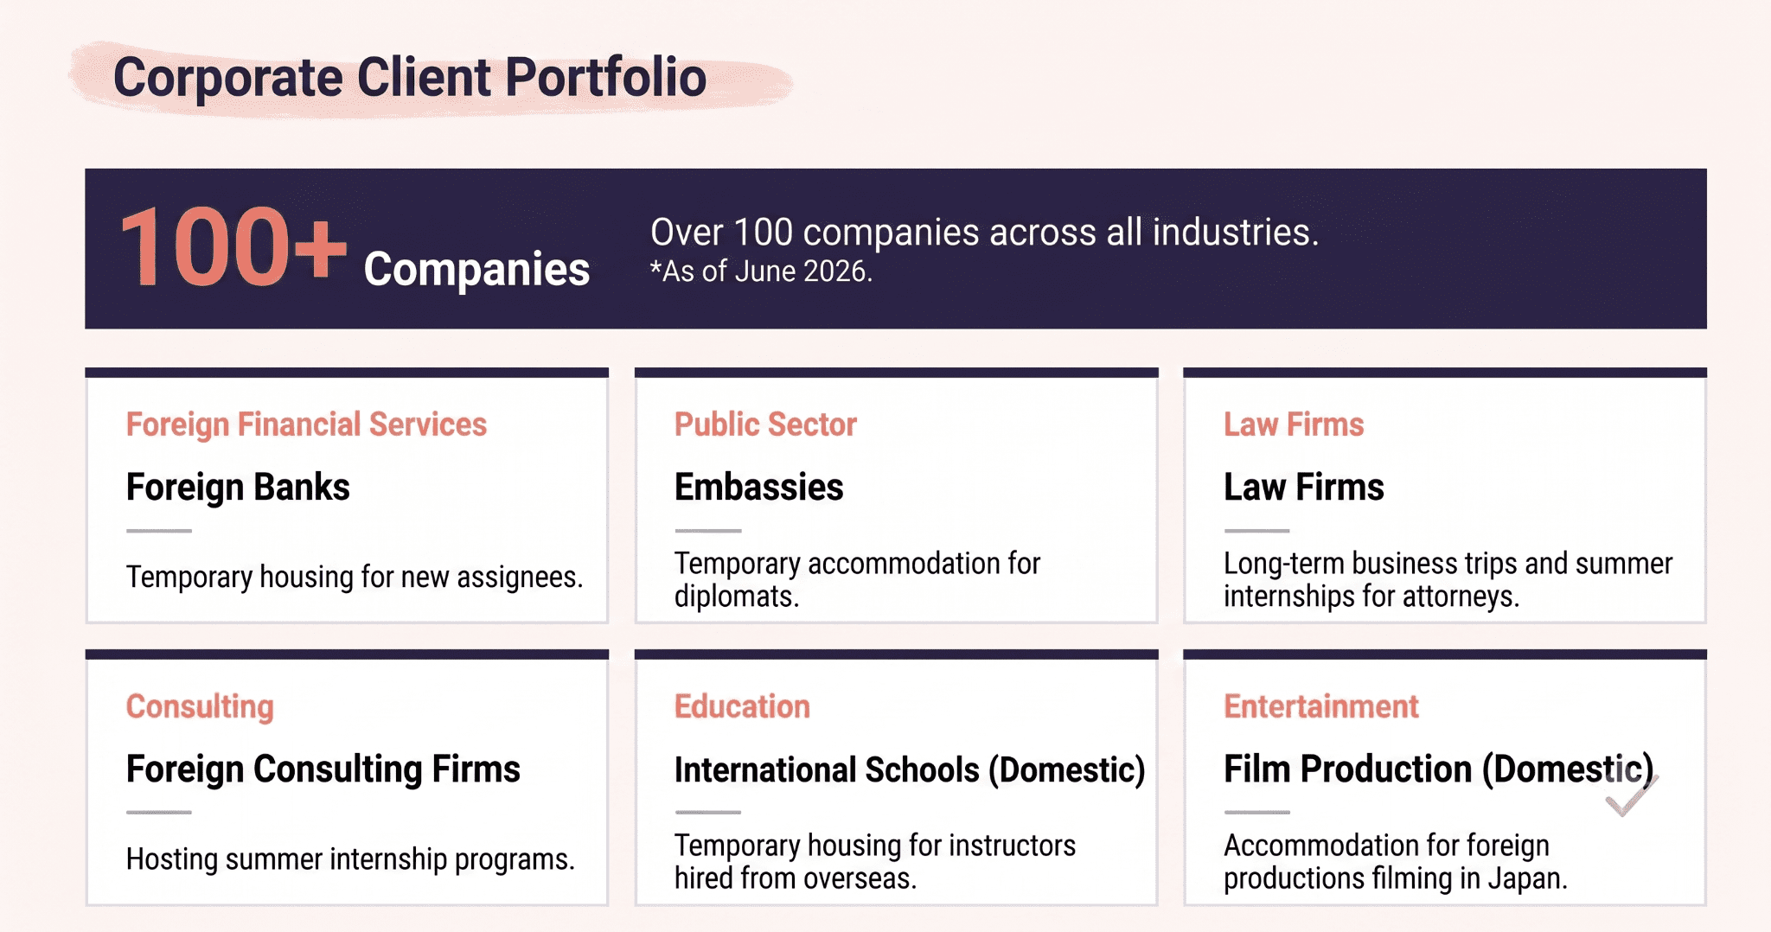Select Film Production (Domestic) heading
Image resolution: width=1771 pixels, height=932 pixels.
[1438, 769]
